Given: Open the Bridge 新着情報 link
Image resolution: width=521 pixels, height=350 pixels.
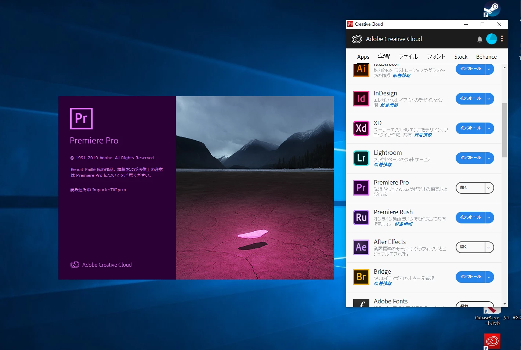Looking at the screenshot, I should (383, 284).
